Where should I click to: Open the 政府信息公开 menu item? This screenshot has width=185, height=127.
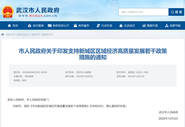pos(58,25)
